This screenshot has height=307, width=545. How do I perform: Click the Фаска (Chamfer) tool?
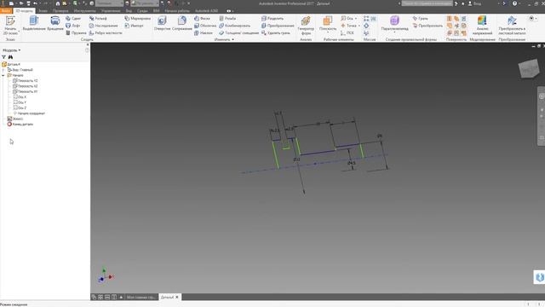(x=202, y=19)
